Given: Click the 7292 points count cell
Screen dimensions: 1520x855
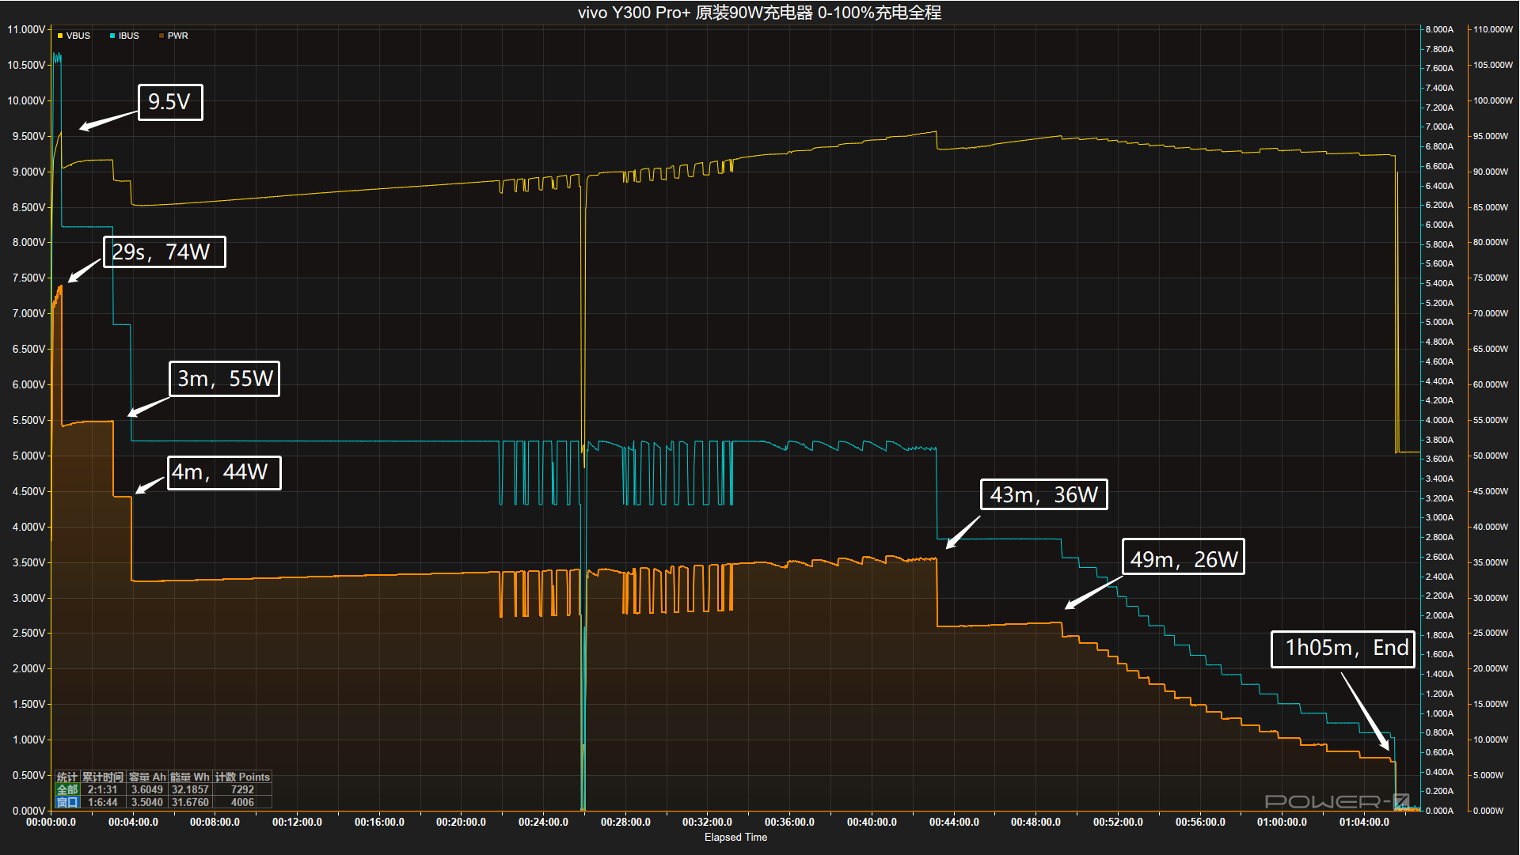Looking at the screenshot, I should tap(242, 789).
